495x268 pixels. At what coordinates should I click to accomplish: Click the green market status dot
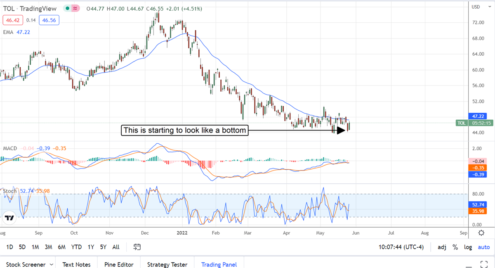click(x=67, y=8)
